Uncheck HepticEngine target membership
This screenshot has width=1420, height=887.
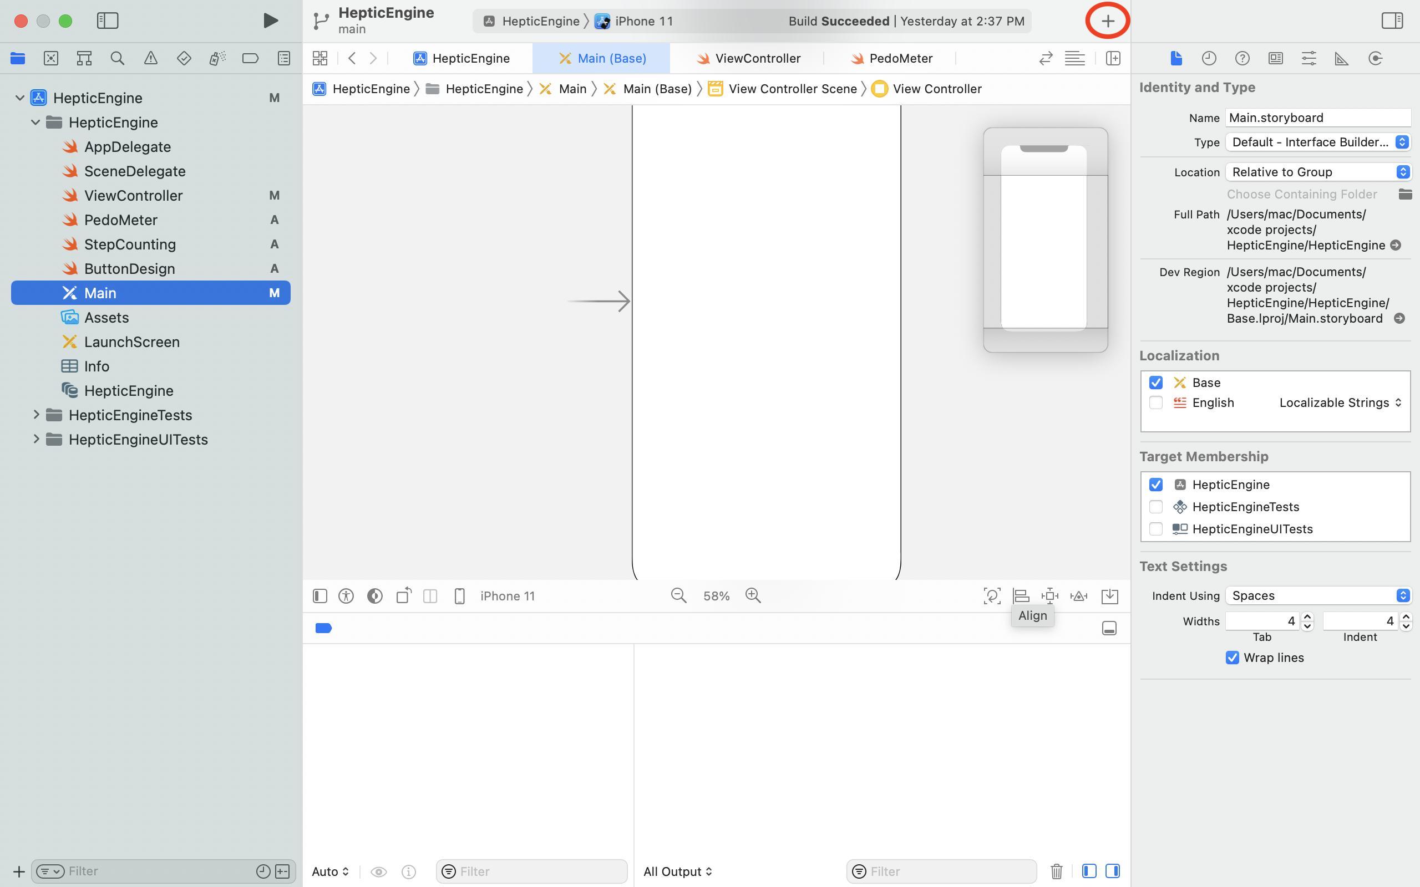pyautogui.click(x=1155, y=485)
